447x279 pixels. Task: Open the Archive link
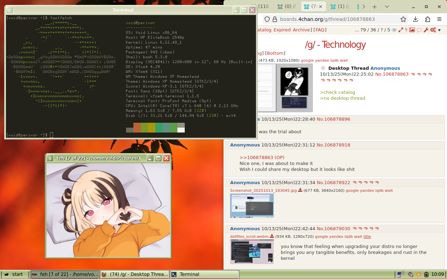point(301,30)
